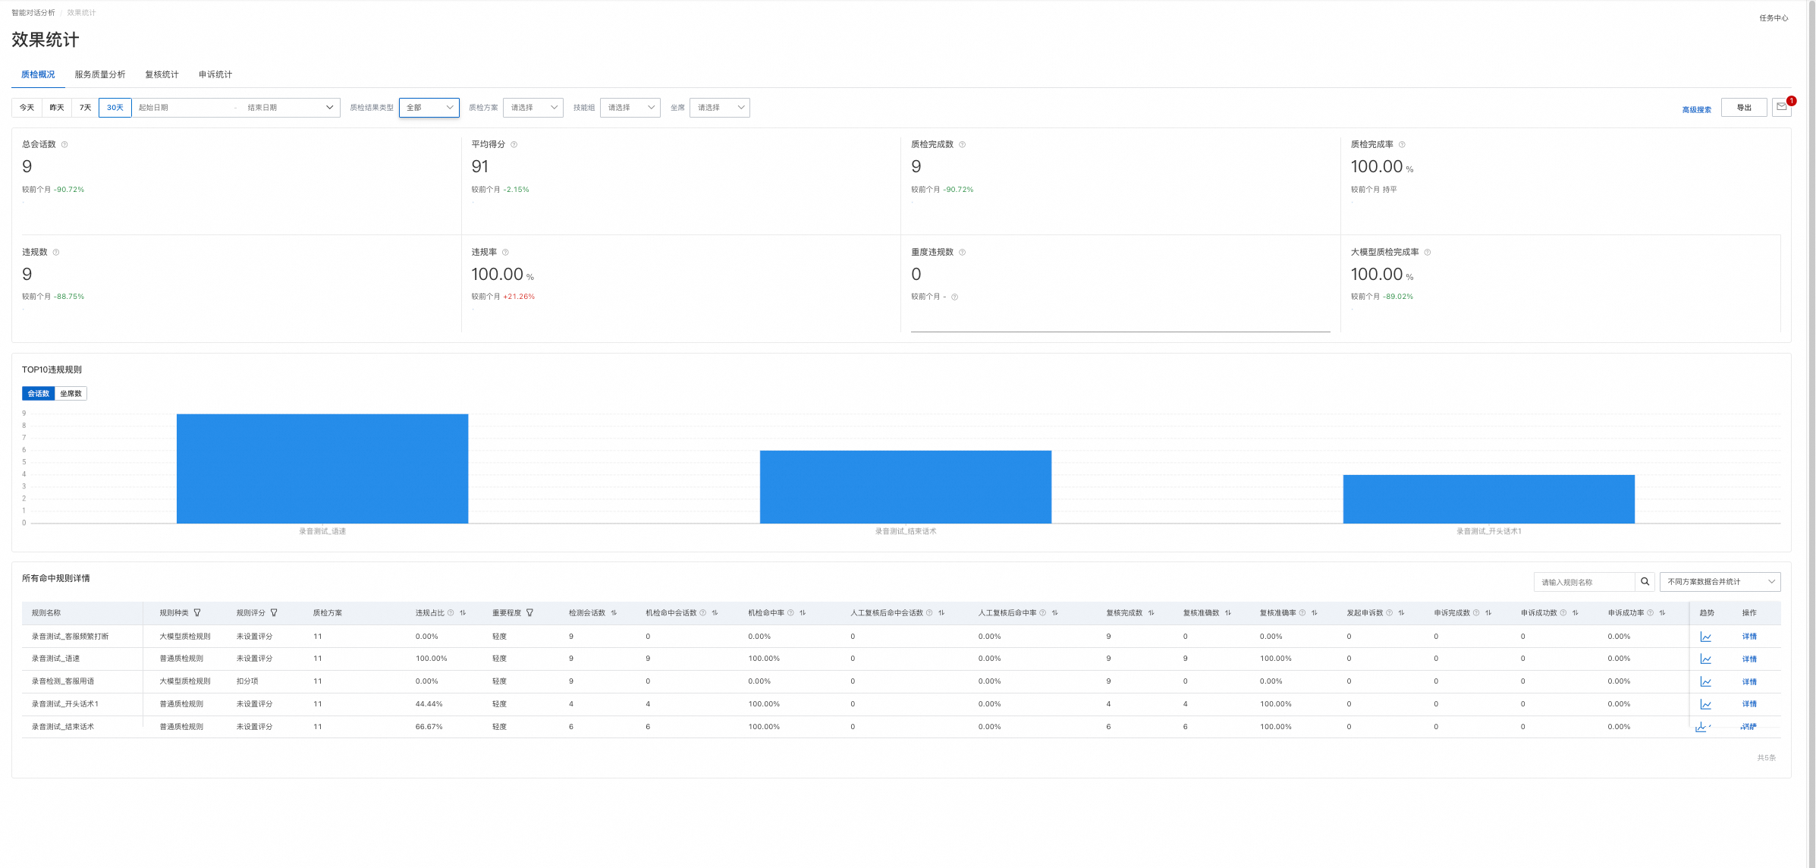Viewport: 1816px width, 868px height.
Task: Select the 今天 time range
Action: click(x=27, y=108)
